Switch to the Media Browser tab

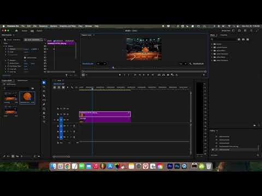pos(22,81)
